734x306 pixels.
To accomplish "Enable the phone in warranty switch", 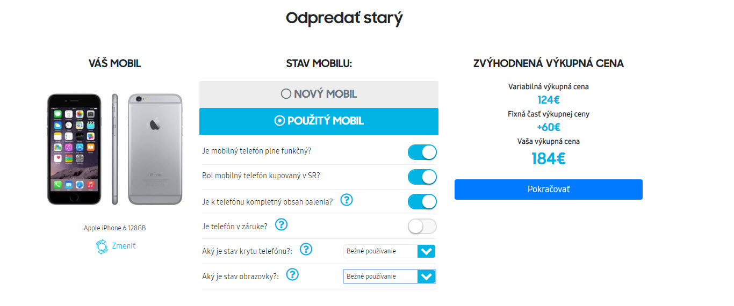I will (x=422, y=227).
